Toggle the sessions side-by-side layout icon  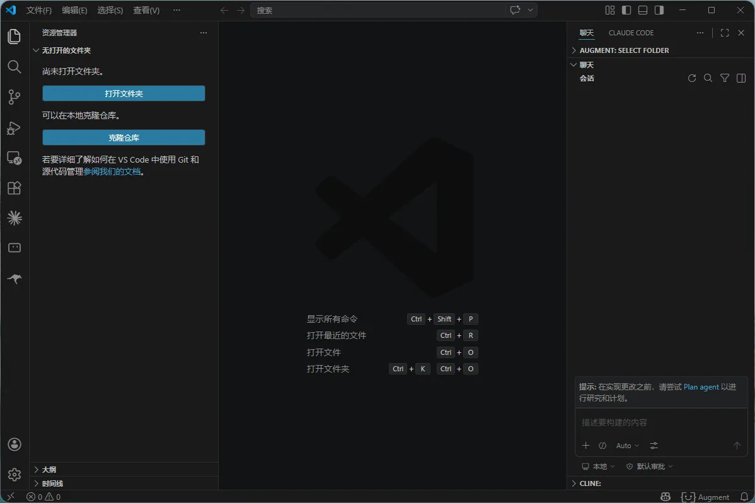741,78
